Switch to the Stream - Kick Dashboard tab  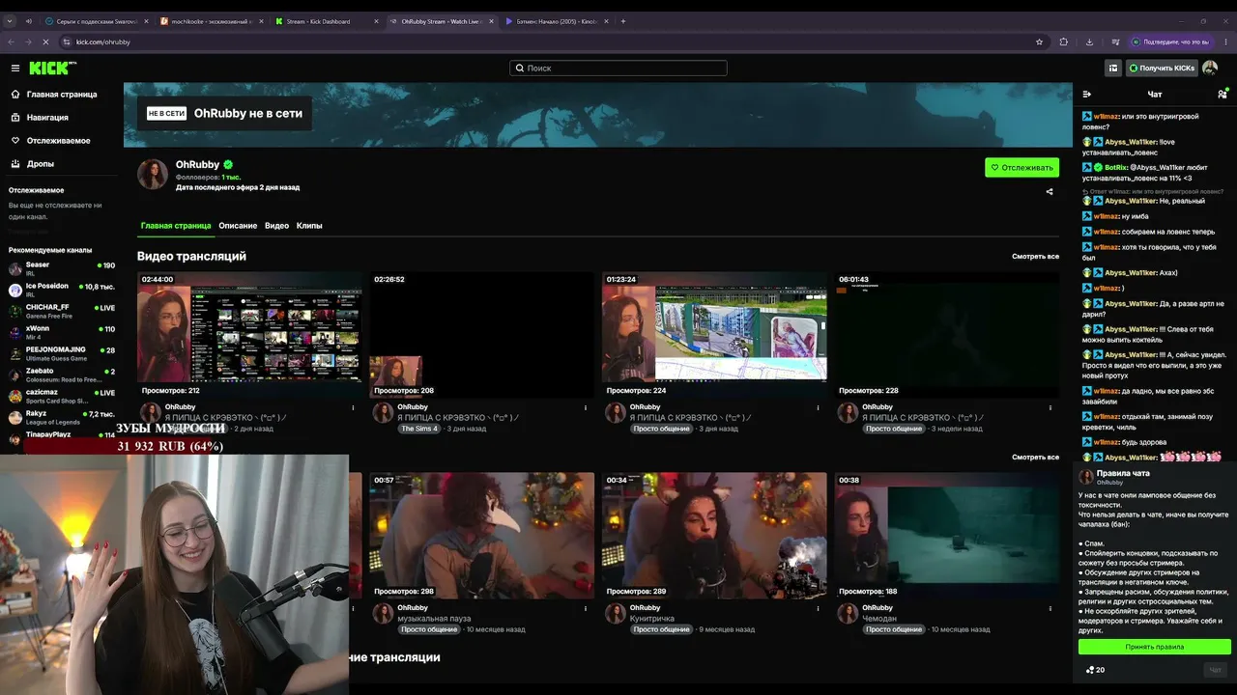pyautogui.click(x=326, y=21)
